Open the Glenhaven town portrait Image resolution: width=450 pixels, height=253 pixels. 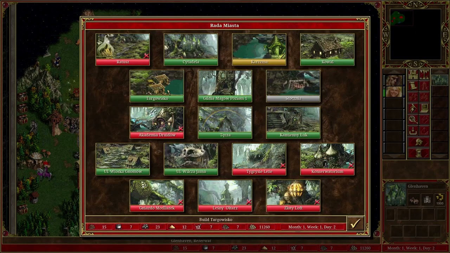396,195
